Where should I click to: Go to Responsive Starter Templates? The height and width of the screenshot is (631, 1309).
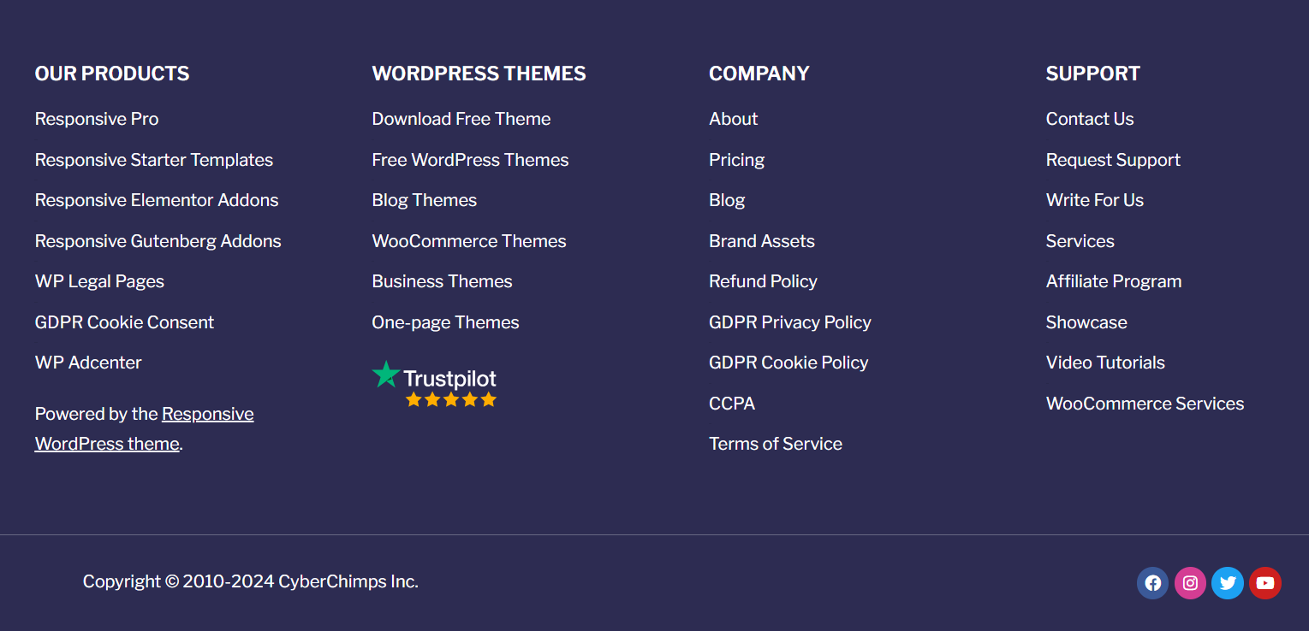point(154,160)
